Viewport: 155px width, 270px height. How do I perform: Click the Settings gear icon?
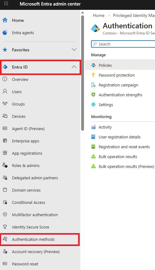[x=93, y=104]
